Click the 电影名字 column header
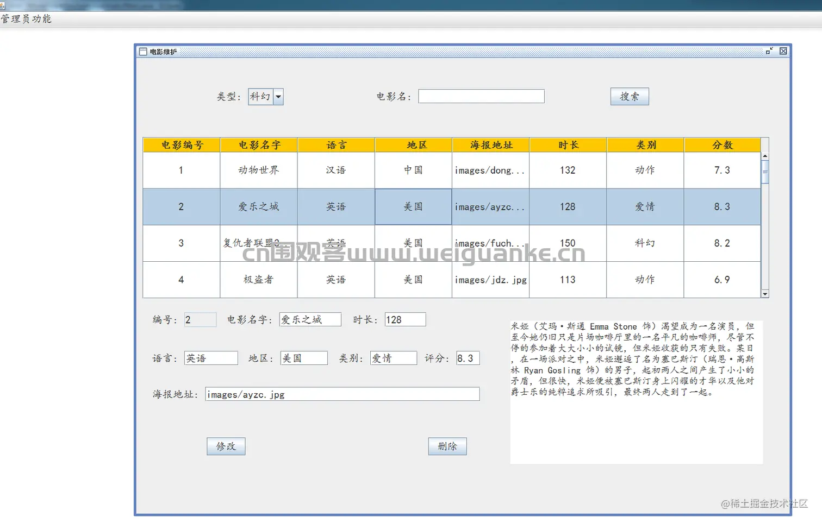 pos(259,145)
